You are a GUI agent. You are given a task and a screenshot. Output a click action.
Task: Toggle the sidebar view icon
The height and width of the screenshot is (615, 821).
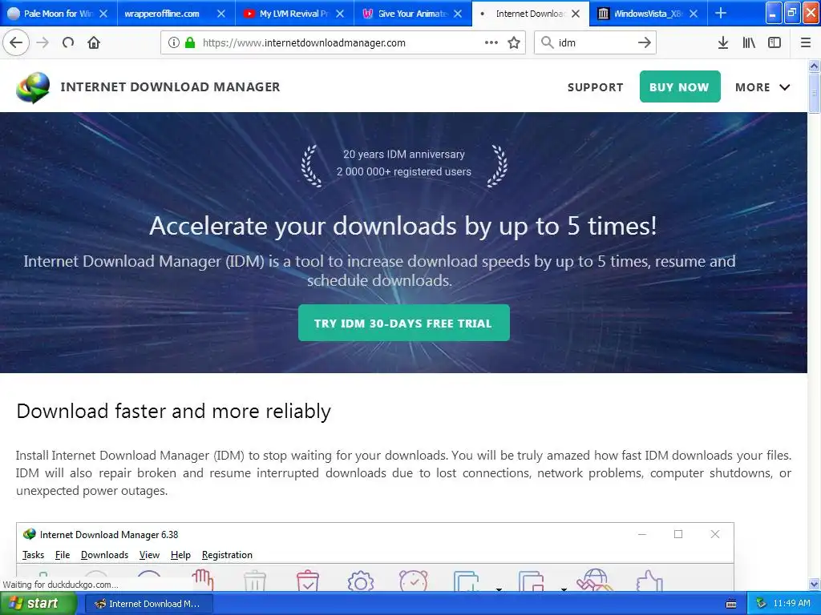tap(774, 43)
